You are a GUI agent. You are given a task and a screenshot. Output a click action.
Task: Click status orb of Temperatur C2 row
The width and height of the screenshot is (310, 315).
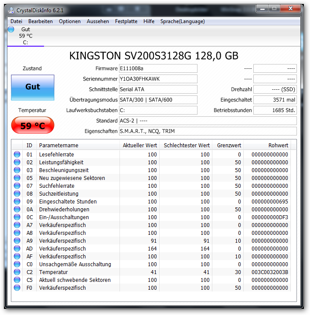click(17, 272)
